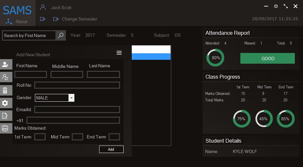
Task: Click the add student sidebar icon
Action: point(6,64)
